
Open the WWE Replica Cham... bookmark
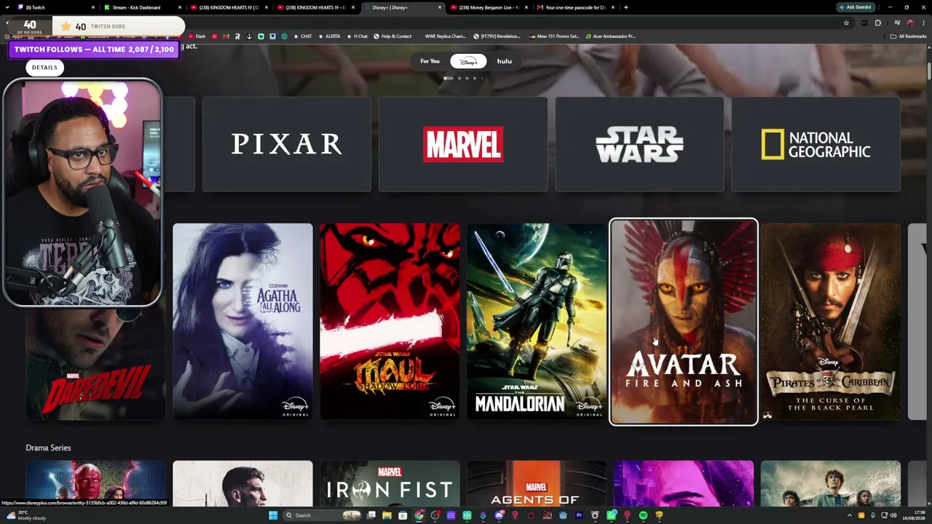442,36
